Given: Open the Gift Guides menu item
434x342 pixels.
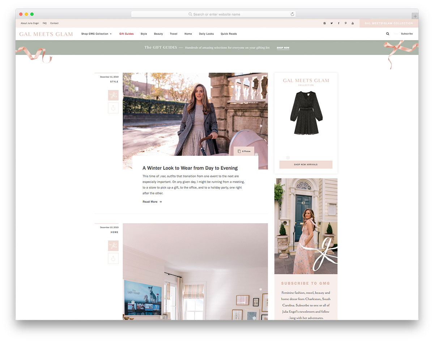Looking at the screenshot, I should click(127, 34).
